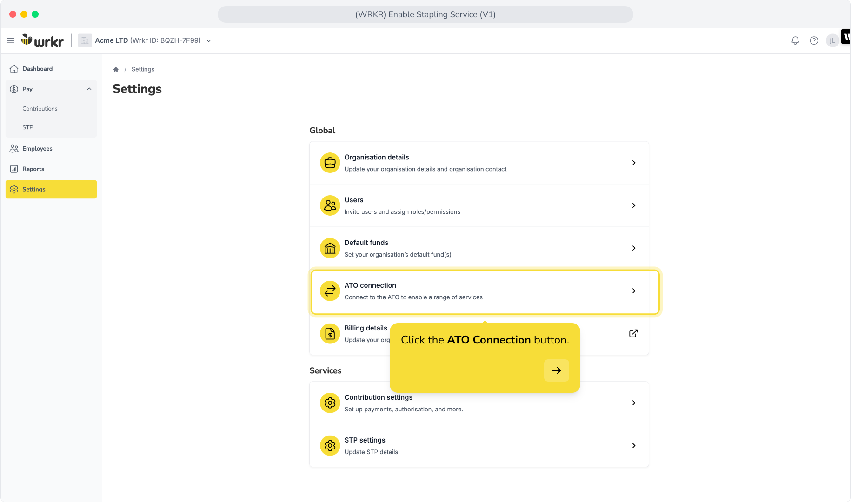Image resolution: width=851 pixels, height=502 pixels.
Task: Open Billing details external link icon
Action: click(633, 333)
